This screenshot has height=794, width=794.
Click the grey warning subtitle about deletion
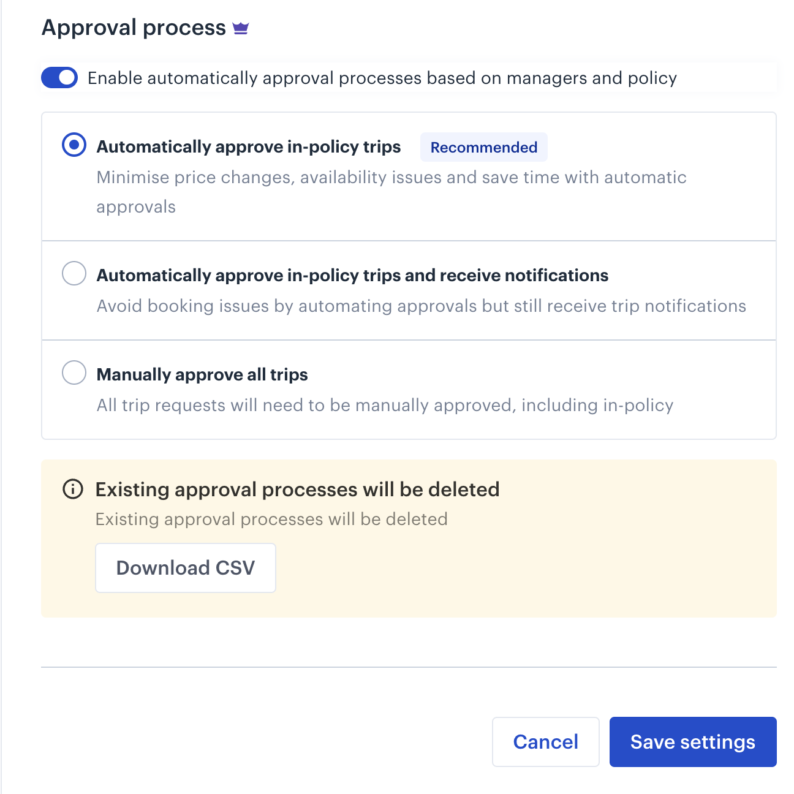[271, 519]
